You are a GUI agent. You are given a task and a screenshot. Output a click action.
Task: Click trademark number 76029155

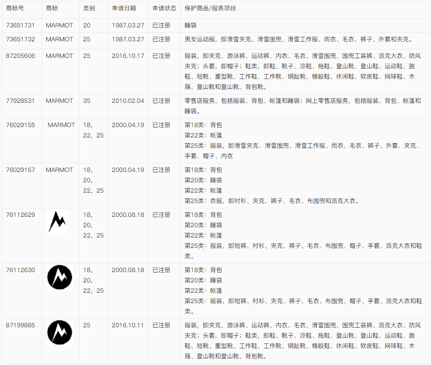20,125
